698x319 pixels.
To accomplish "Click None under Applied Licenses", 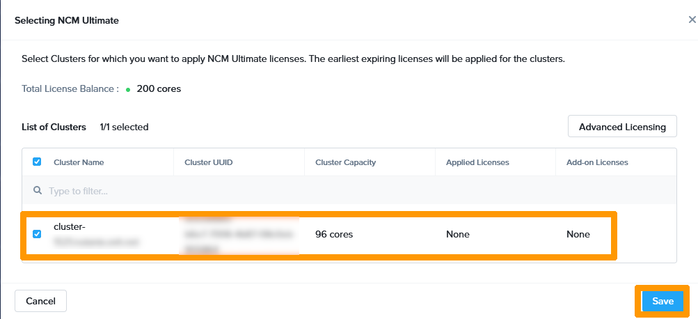I will [458, 234].
